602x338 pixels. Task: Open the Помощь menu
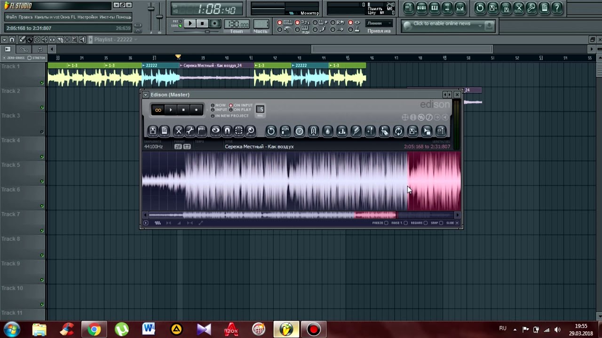click(x=124, y=17)
